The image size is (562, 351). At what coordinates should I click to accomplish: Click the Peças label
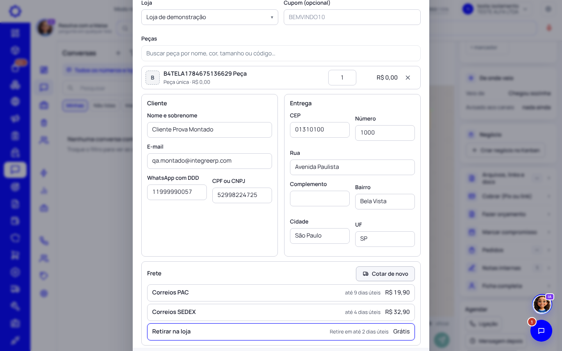click(149, 39)
